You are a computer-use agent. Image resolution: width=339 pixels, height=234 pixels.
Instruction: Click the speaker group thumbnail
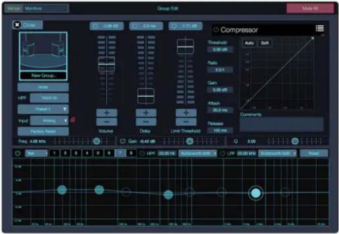[43, 51]
